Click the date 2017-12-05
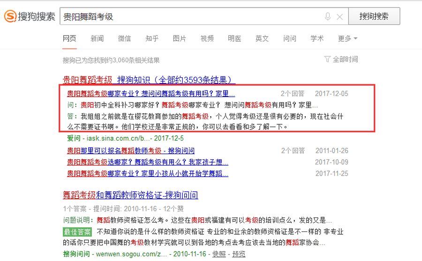 [x=332, y=94]
